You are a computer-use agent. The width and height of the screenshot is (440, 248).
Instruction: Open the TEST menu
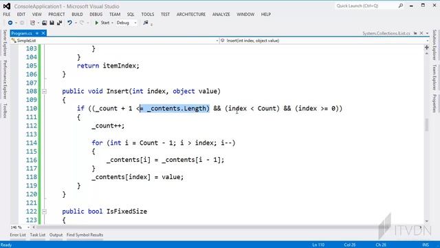[x=165, y=14]
